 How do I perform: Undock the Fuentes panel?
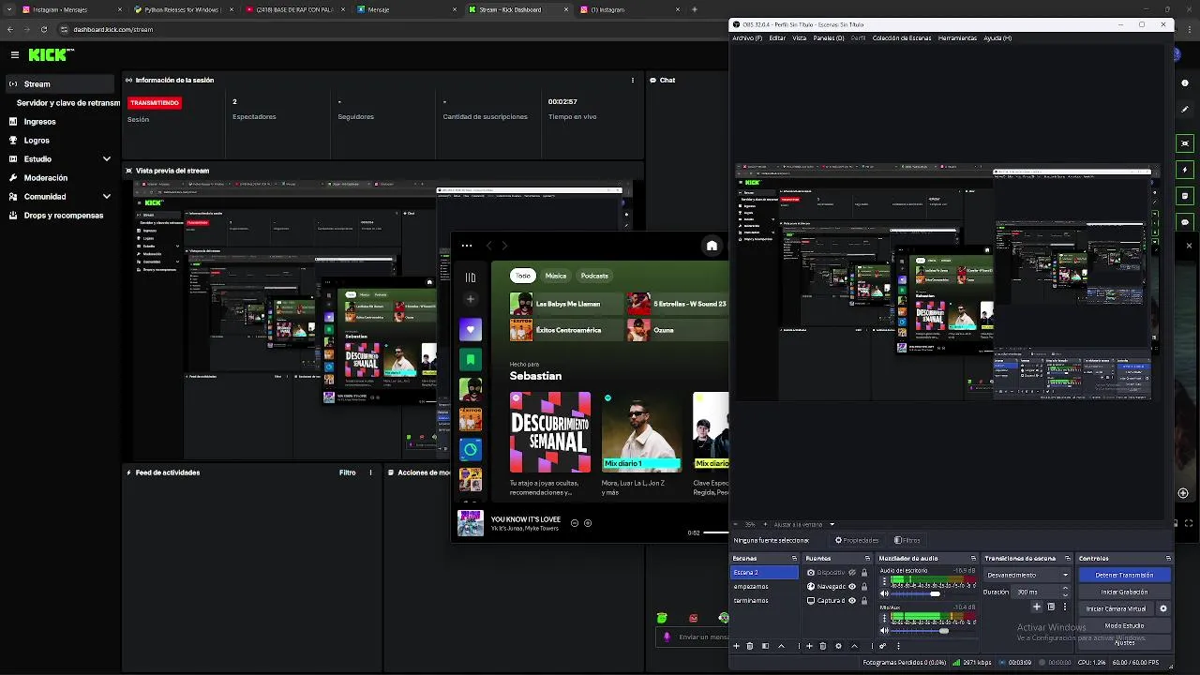867,559
